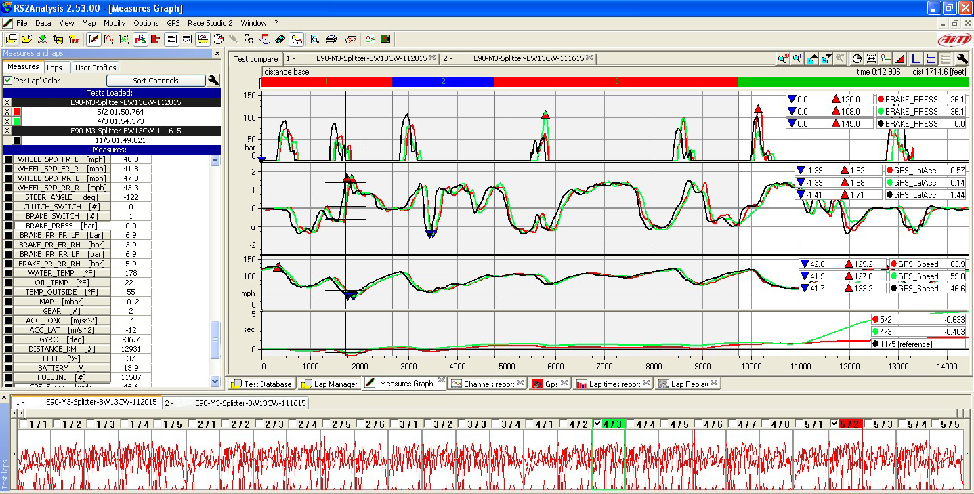
Task: Open the math channels square-root icon
Action: (350, 39)
